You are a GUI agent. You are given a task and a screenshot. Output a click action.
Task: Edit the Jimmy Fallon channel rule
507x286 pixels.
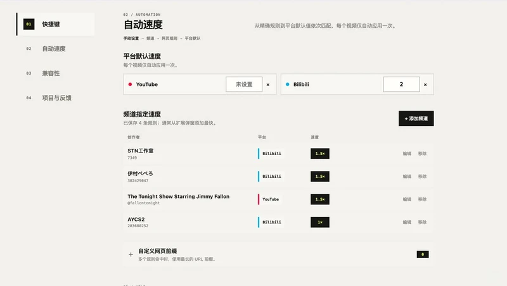[407, 199]
